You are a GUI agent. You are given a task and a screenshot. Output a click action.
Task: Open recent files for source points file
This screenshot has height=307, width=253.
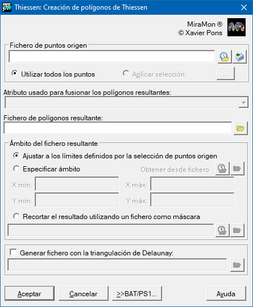225,57
